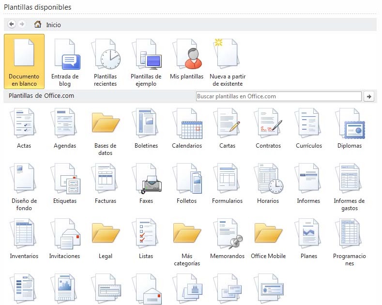Open the Calendarios template category
The height and width of the screenshot is (305, 382).
(187, 128)
